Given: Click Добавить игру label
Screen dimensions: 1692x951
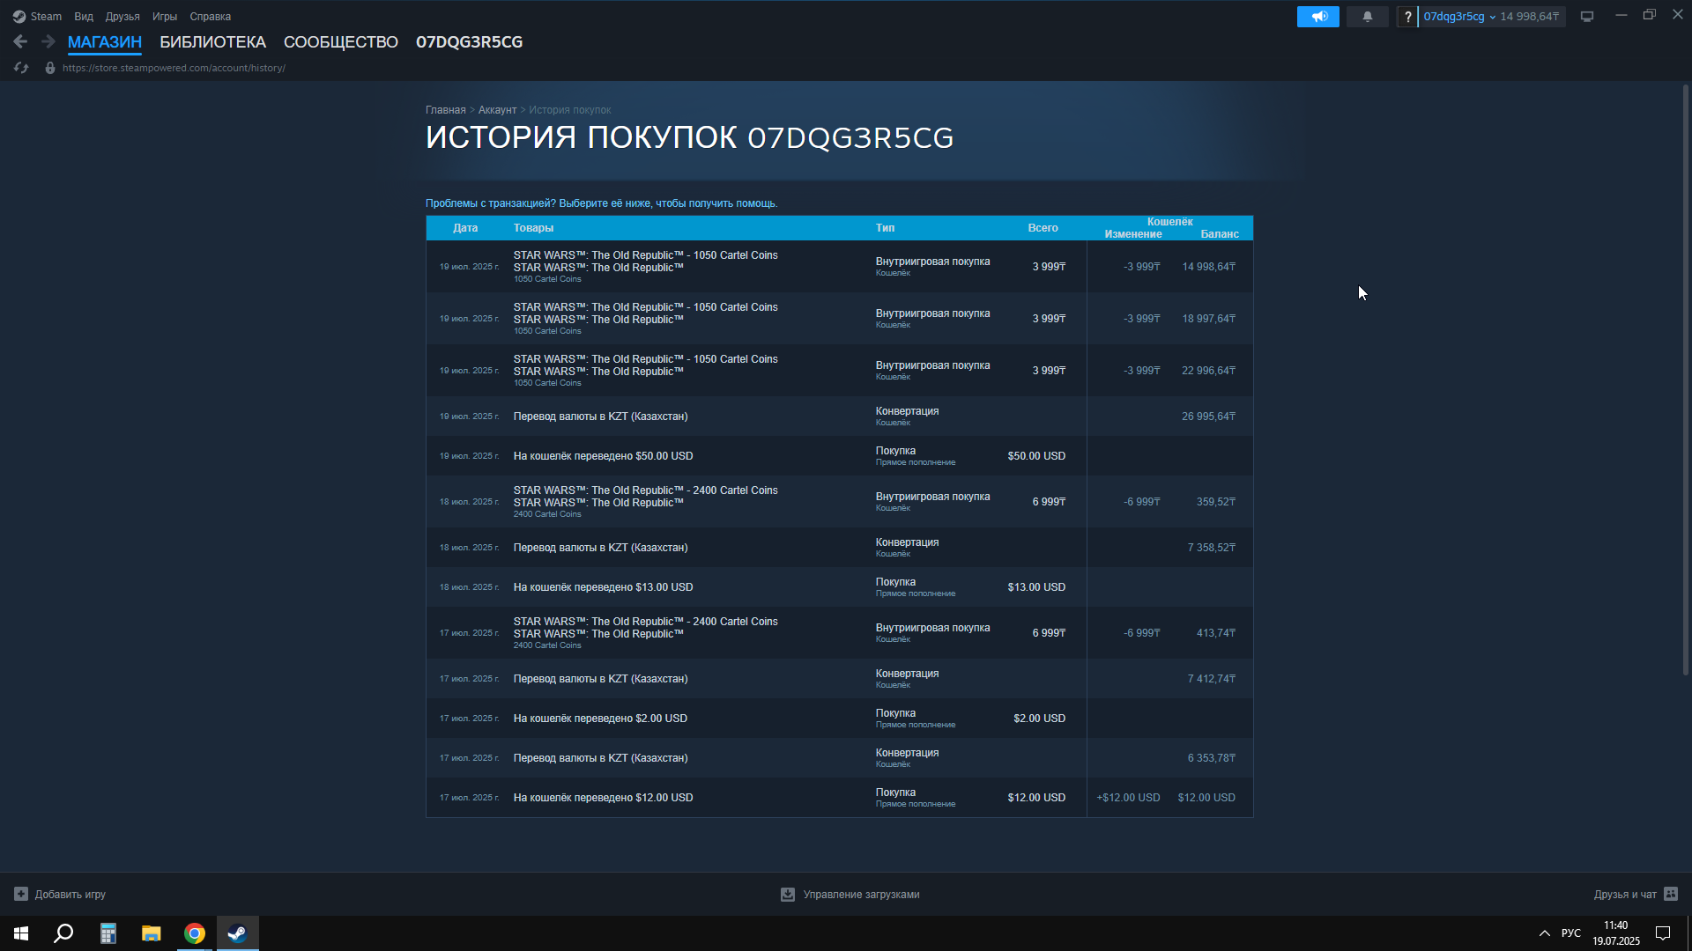Looking at the screenshot, I should coord(70,895).
